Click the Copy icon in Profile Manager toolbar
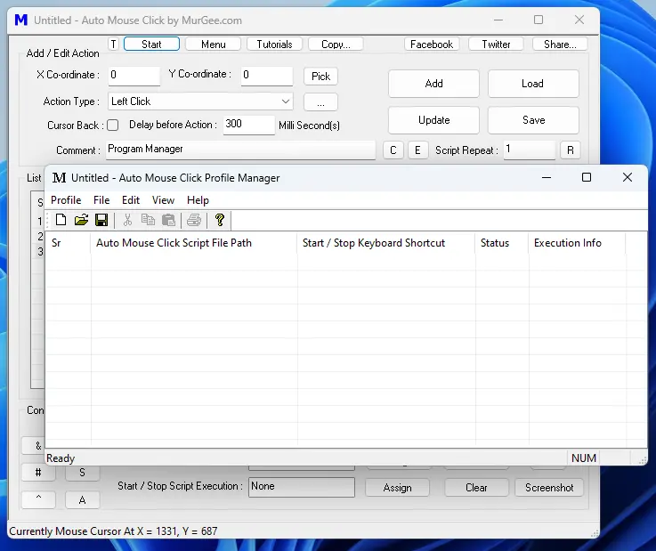 click(x=148, y=220)
